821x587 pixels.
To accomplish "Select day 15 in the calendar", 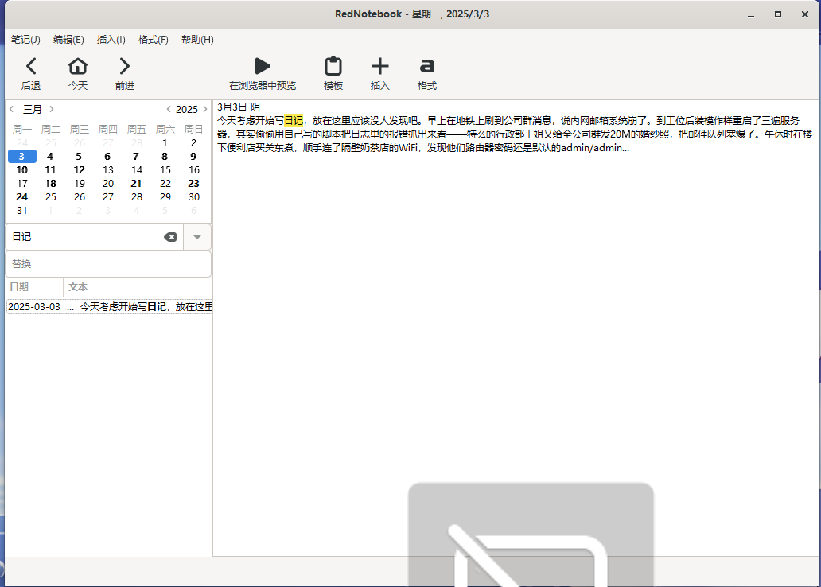I will pos(165,169).
